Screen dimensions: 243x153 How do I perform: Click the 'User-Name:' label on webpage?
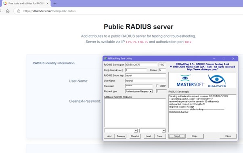coord(78,81)
